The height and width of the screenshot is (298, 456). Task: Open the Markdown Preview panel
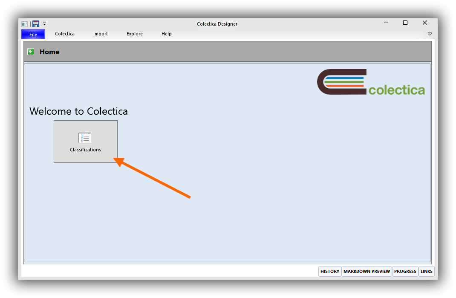click(367, 271)
